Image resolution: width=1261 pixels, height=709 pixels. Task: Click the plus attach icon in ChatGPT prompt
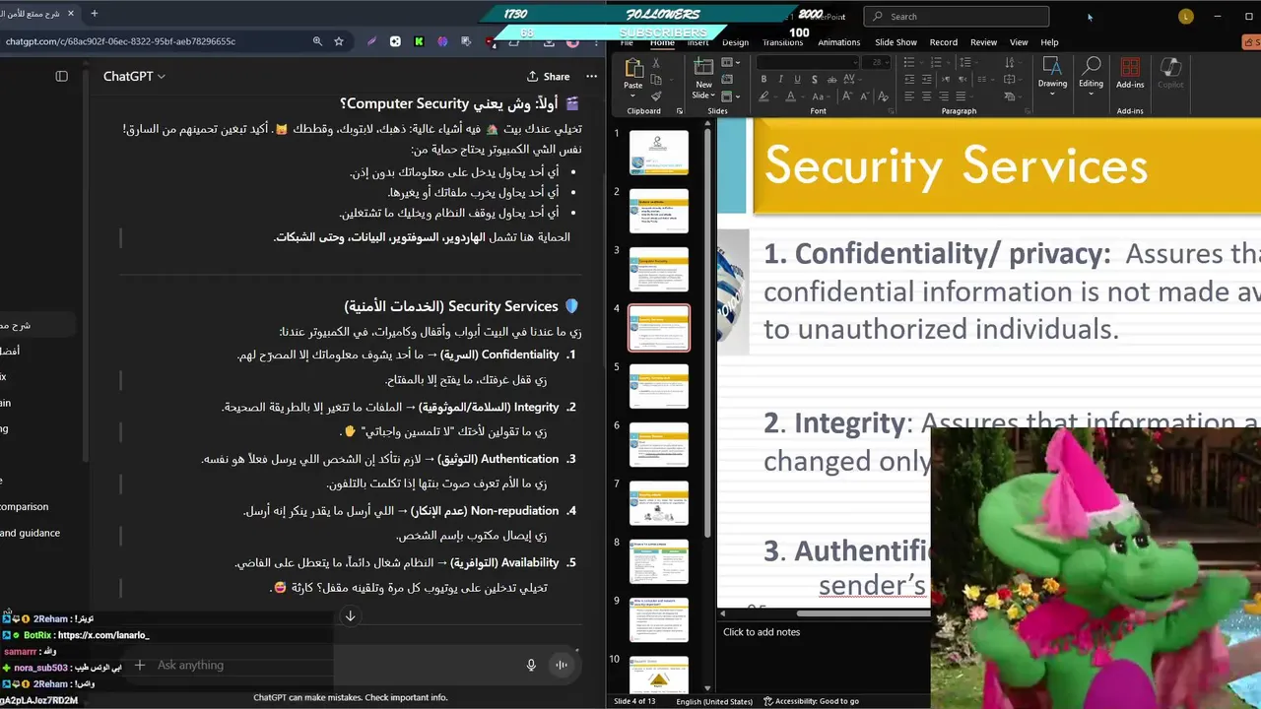pos(140,665)
